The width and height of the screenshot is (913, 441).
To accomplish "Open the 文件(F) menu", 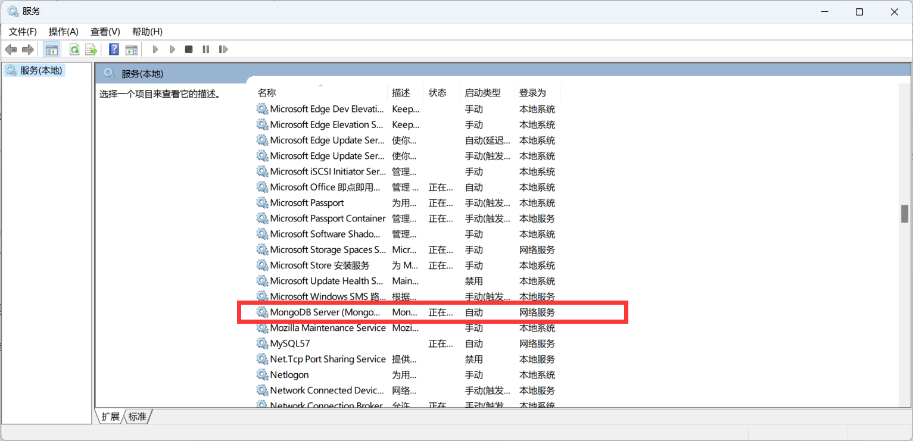I will pyautogui.click(x=23, y=32).
